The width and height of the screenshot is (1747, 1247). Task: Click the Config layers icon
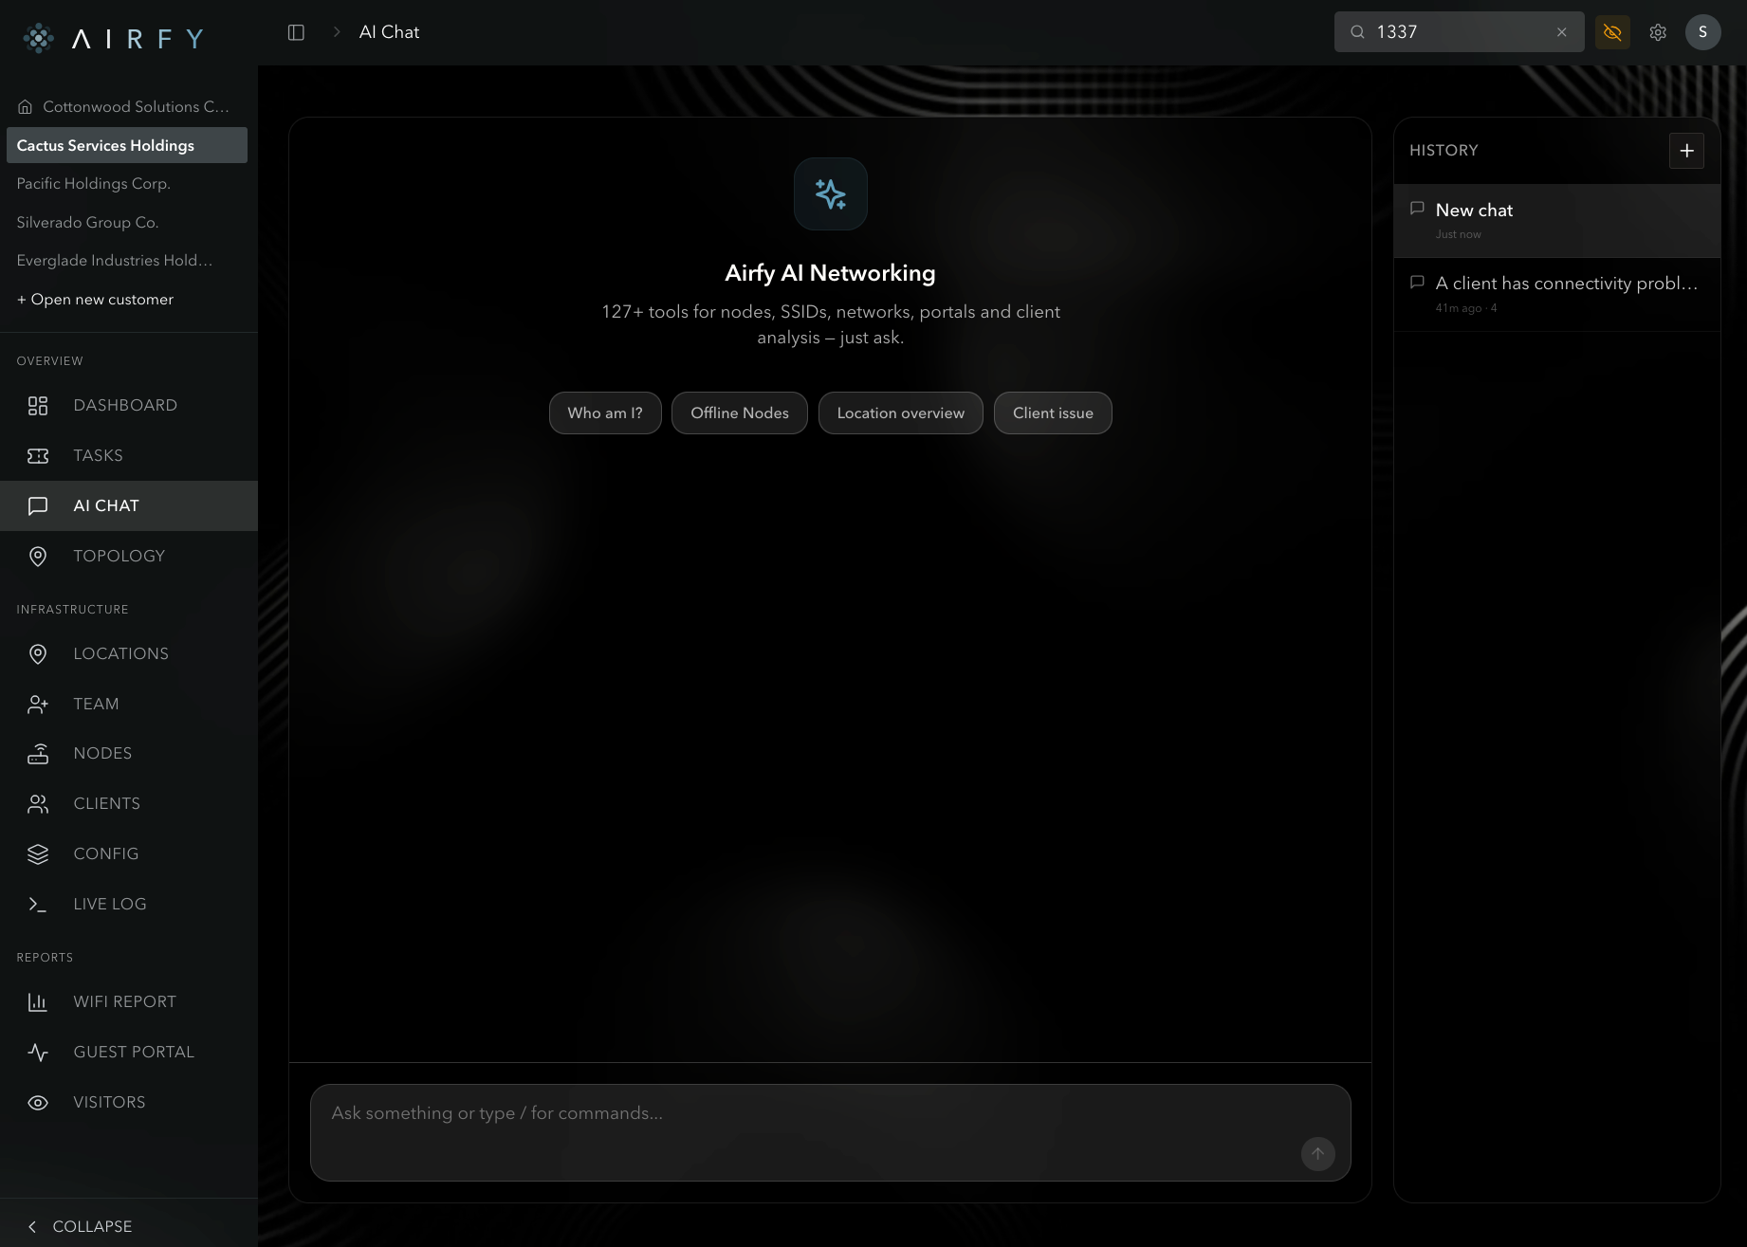pyautogui.click(x=38, y=854)
